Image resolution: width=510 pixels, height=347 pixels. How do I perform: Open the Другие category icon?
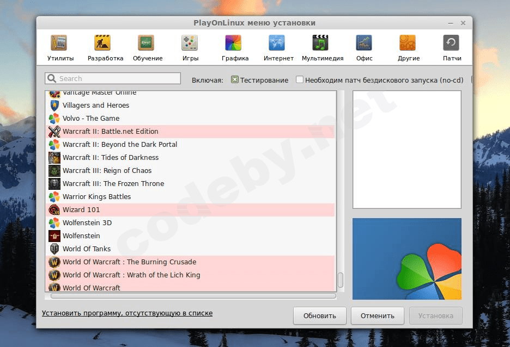408,43
